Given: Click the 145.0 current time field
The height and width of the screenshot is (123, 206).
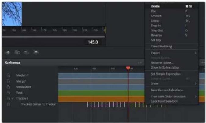Looking at the screenshot, I should [93, 42].
